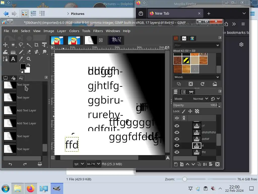
Task: Raise the selected layer
Action: click(187, 164)
